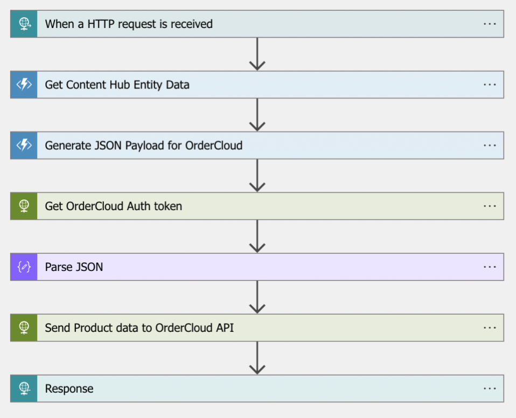This screenshot has height=418, width=516.
Task: Click the Generate JSON Payload function icon
Action: click(24, 145)
